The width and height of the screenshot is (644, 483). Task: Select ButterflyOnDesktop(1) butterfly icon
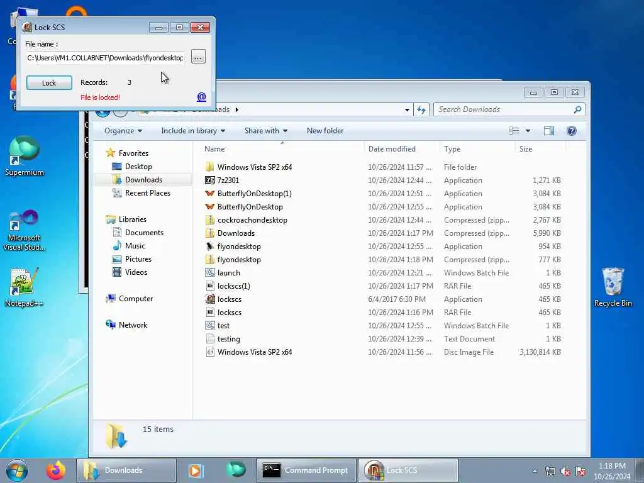click(x=209, y=193)
